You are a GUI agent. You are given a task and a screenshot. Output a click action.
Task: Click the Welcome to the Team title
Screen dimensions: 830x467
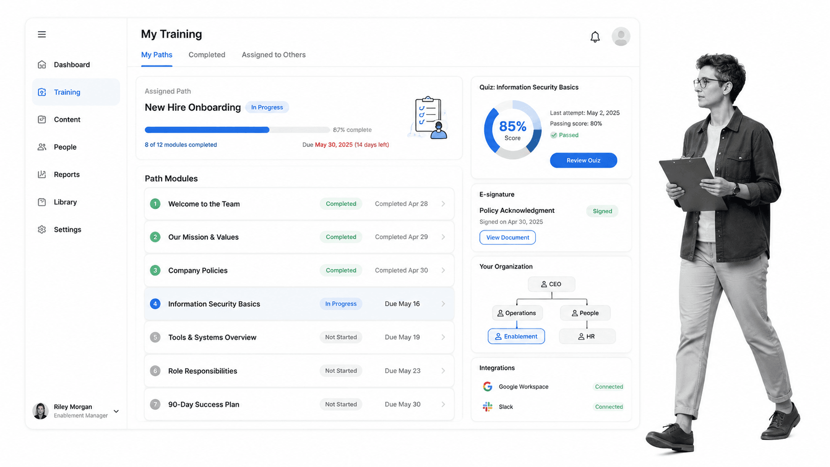coord(204,204)
